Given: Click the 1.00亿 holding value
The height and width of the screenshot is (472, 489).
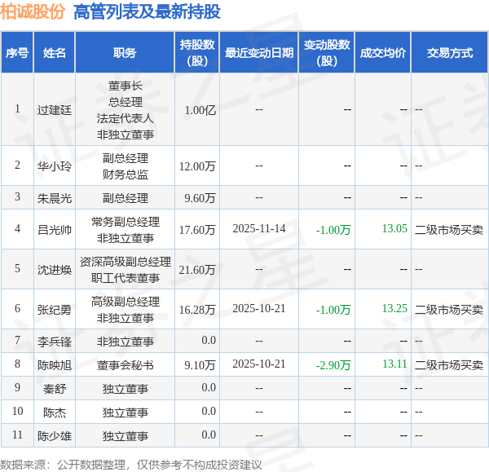Looking at the screenshot, I should tap(200, 110).
